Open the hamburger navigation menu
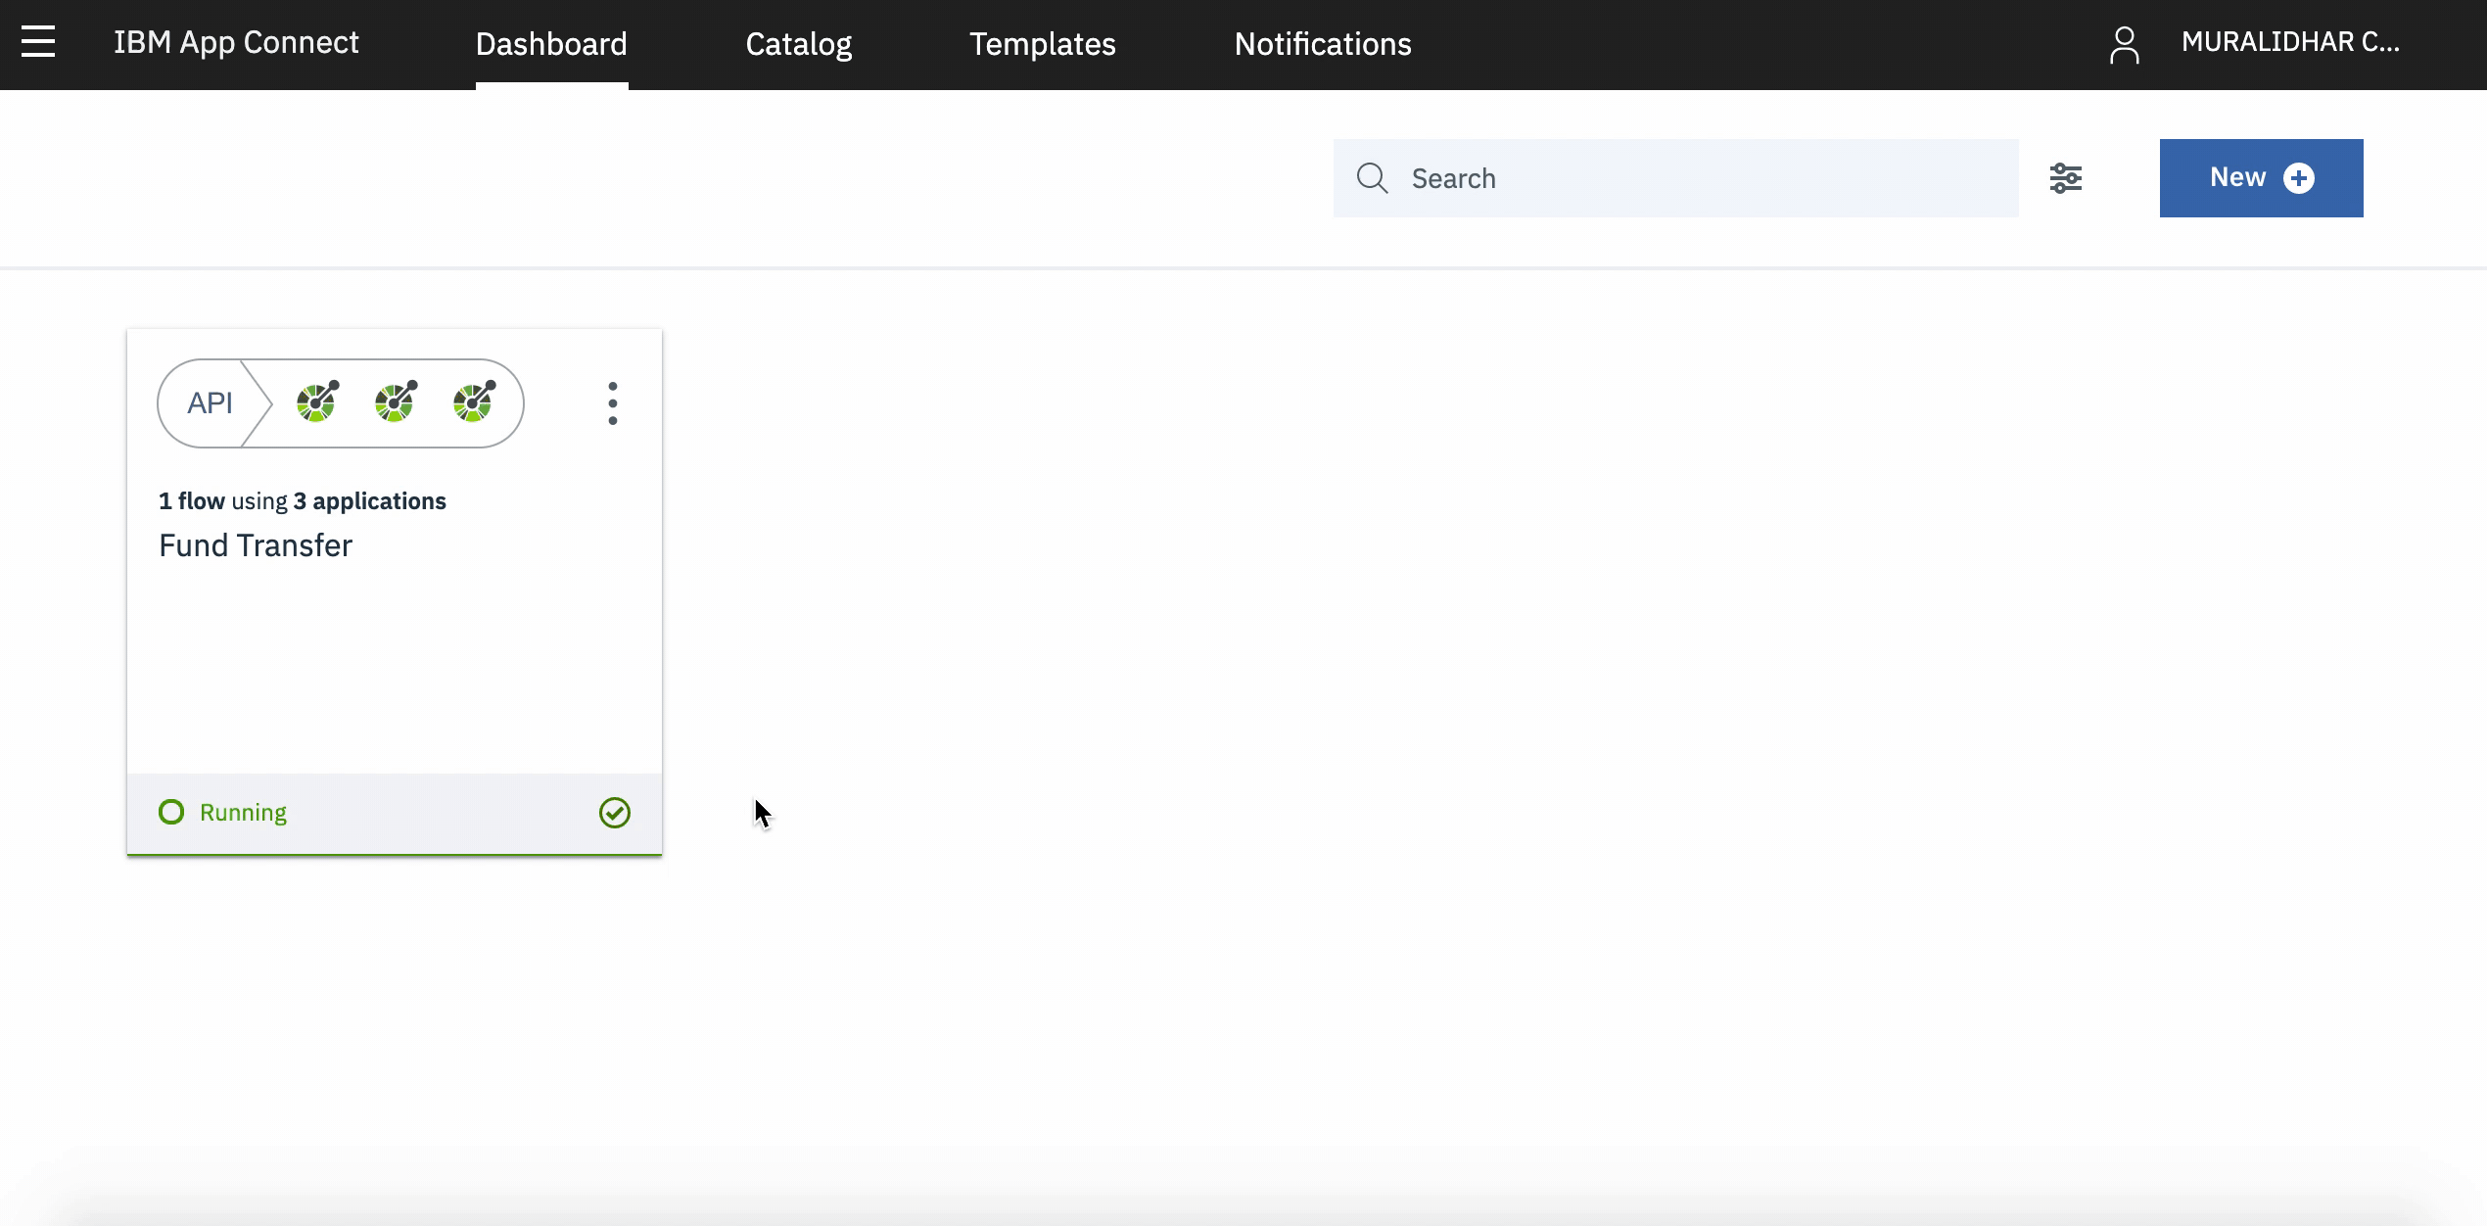This screenshot has width=2487, height=1226. (38, 42)
